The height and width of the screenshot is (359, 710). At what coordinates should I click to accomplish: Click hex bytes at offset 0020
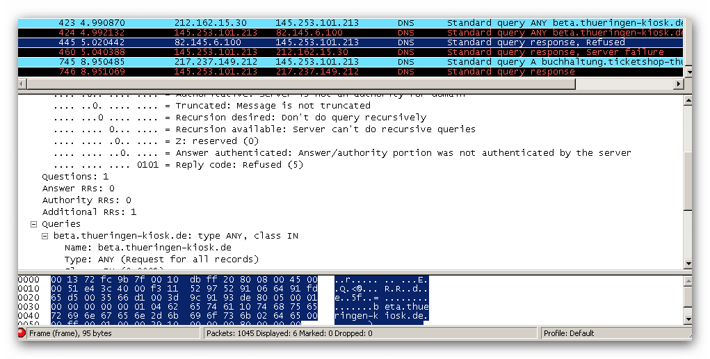point(184,298)
